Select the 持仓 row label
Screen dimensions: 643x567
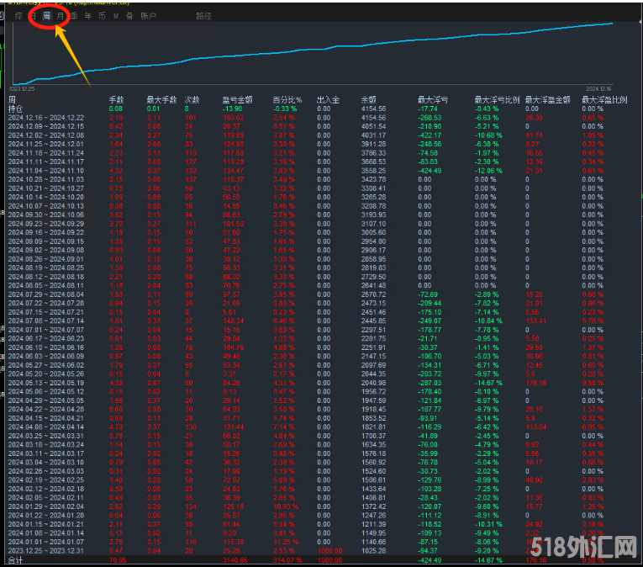pos(15,109)
